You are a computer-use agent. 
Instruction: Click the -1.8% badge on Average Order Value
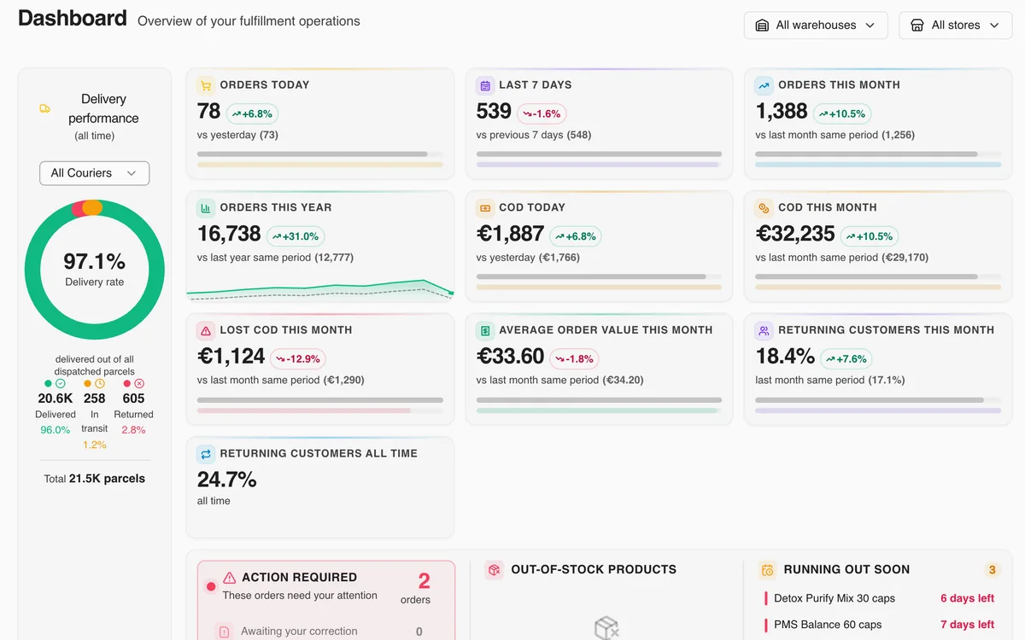coord(574,359)
